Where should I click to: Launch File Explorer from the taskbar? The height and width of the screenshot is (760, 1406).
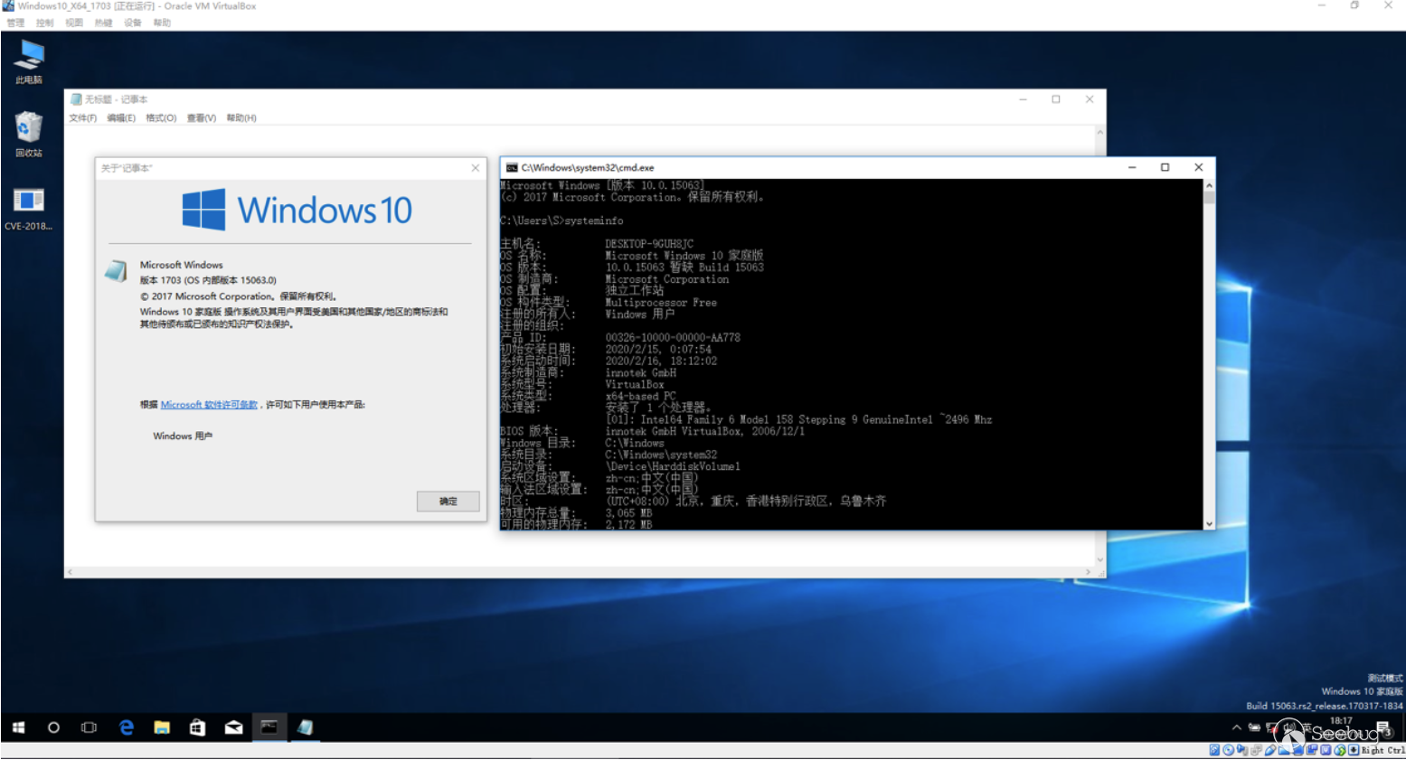tap(162, 727)
